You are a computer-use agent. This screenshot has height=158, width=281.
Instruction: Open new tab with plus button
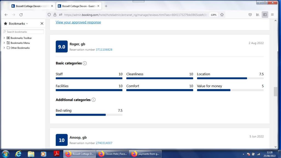[106, 6]
